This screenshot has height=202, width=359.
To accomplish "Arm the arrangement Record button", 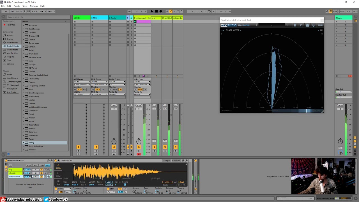I will coord(161,11).
